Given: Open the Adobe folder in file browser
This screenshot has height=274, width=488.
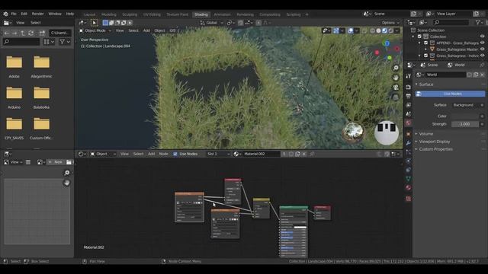Looking at the screenshot, I should coord(14,67).
